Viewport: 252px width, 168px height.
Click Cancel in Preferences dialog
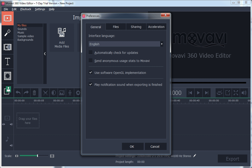[x=155, y=147]
